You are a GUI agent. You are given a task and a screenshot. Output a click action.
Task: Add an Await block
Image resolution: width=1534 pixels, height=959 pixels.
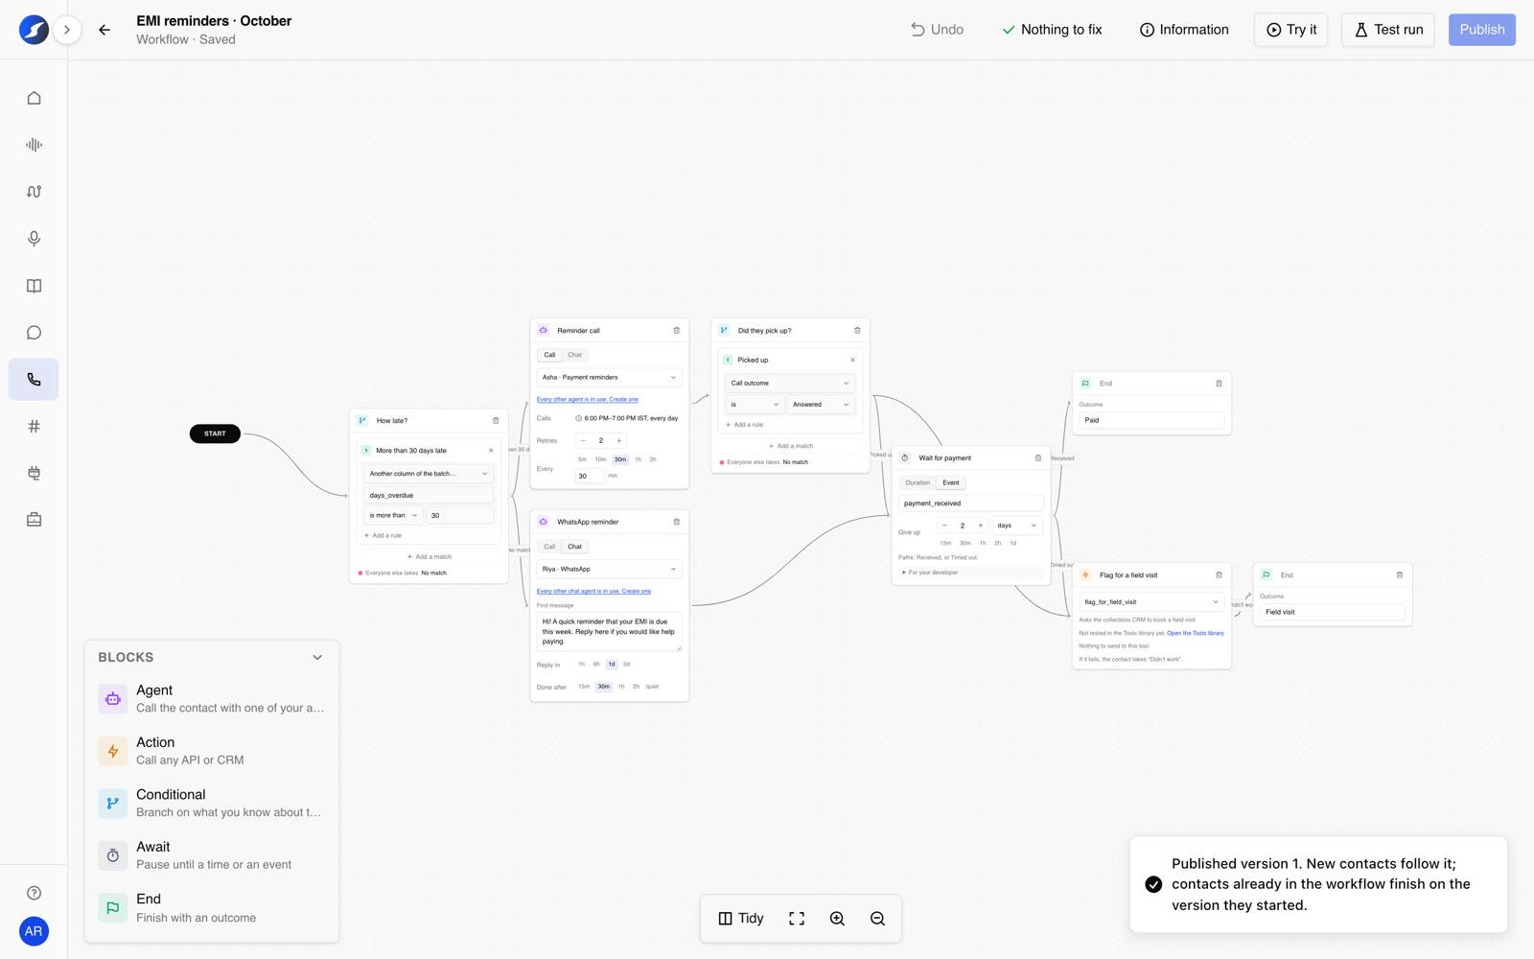pos(212,855)
